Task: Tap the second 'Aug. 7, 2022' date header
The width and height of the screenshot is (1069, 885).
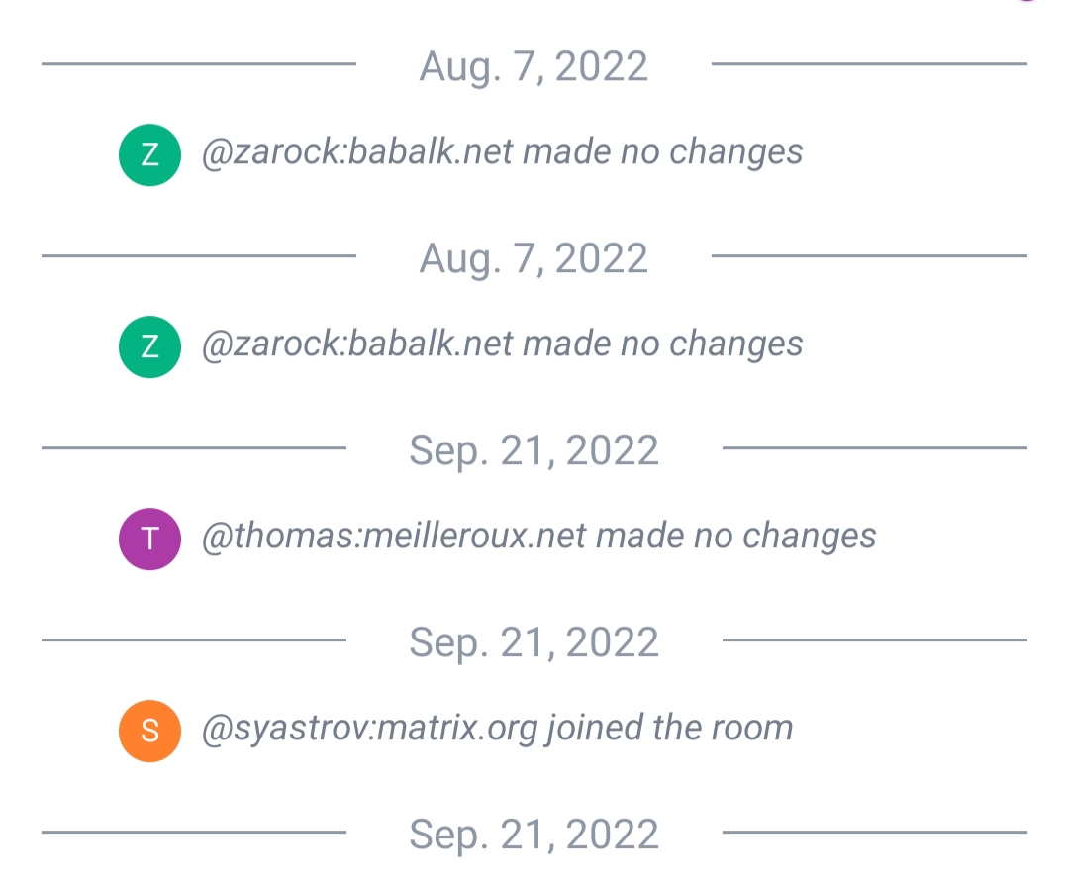Action: pyautogui.click(x=534, y=257)
